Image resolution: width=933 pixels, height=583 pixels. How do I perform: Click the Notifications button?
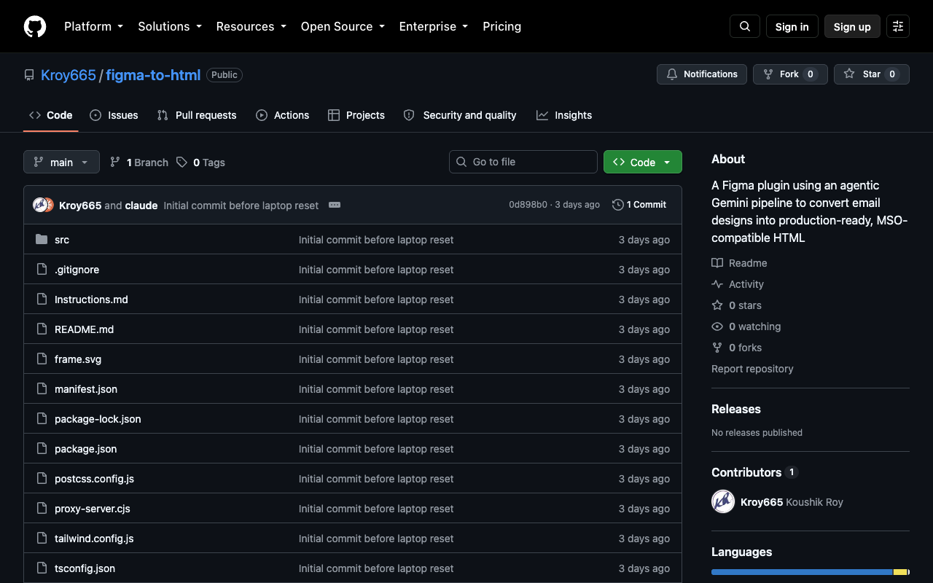pyautogui.click(x=702, y=74)
